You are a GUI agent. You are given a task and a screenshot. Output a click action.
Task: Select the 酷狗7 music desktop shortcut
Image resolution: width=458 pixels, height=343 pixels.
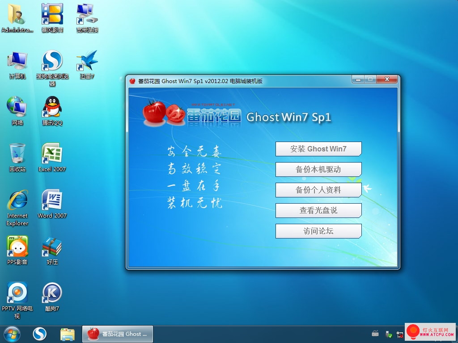[x=52, y=297]
